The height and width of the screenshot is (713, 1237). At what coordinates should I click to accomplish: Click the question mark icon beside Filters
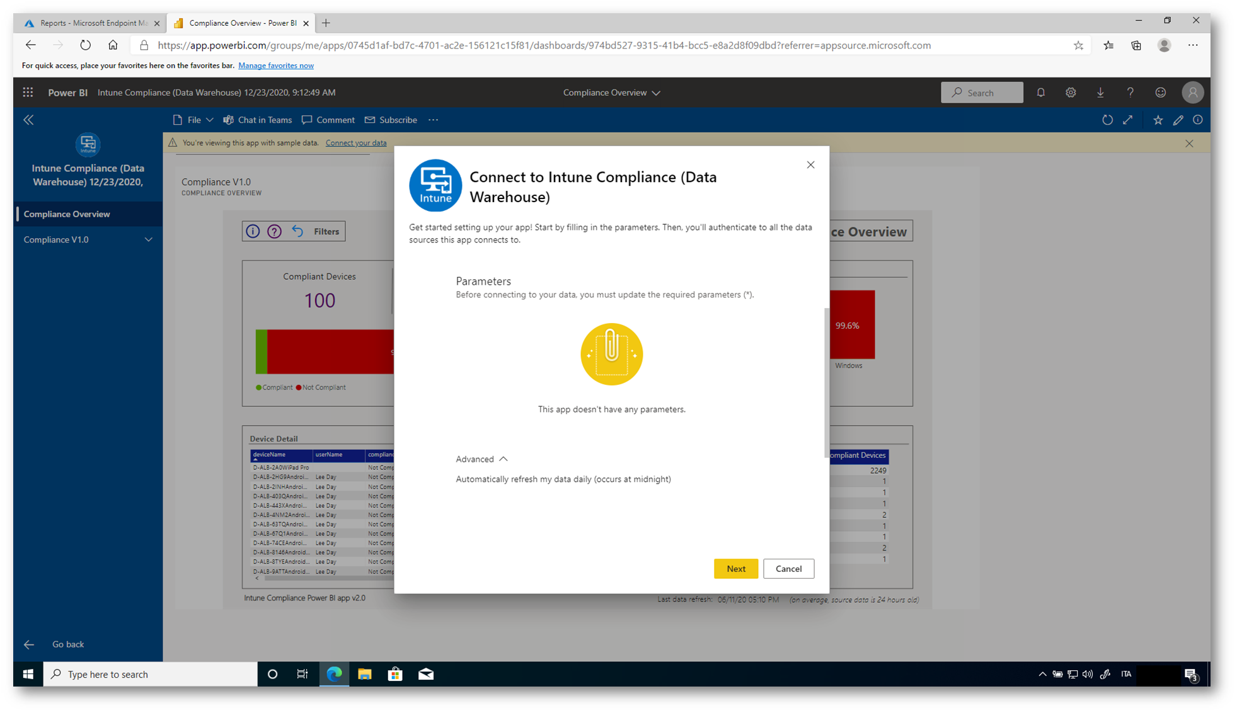[x=274, y=231]
